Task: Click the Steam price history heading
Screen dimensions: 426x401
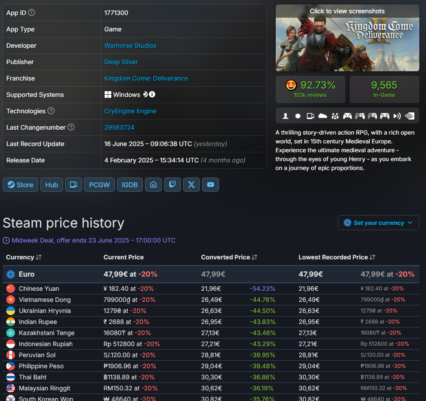Action: [63, 223]
